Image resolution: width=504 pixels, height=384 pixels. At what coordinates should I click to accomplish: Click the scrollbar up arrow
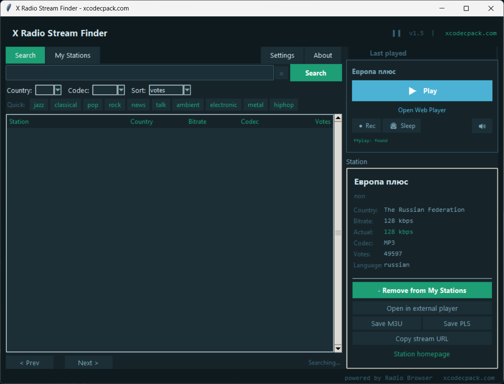(x=338, y=118)
